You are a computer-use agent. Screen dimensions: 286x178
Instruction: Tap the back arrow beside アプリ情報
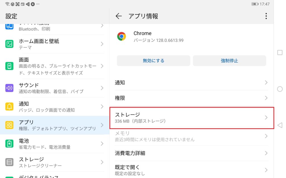pos(118,16)
